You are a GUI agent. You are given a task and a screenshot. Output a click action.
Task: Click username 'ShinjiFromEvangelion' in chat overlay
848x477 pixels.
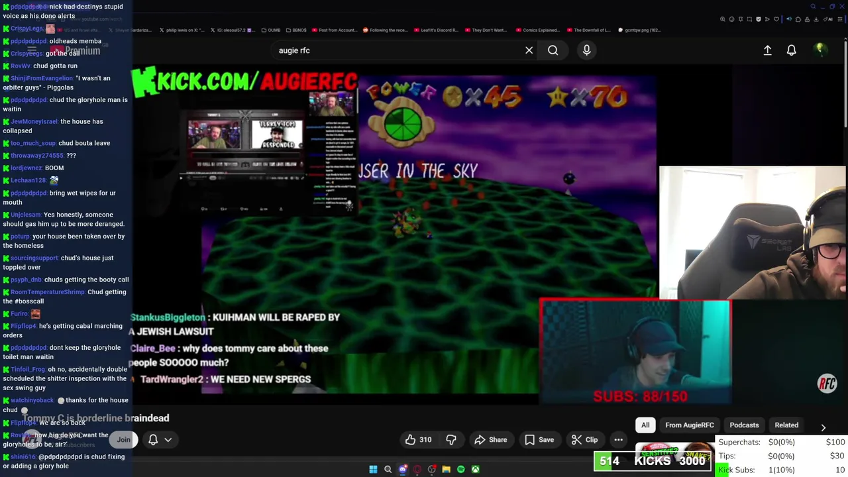click(42, 78)
